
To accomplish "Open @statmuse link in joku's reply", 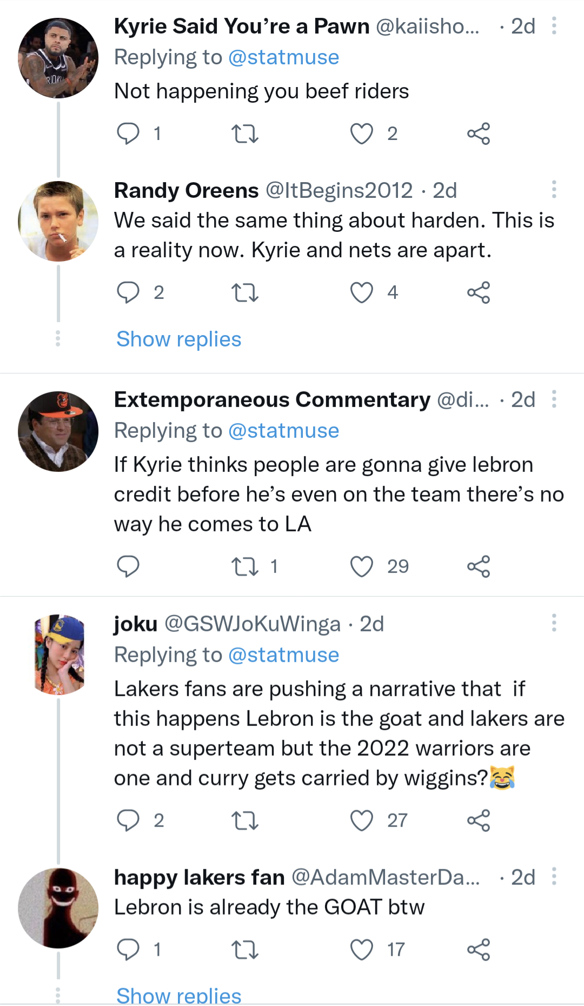I will tap(283, 655).
